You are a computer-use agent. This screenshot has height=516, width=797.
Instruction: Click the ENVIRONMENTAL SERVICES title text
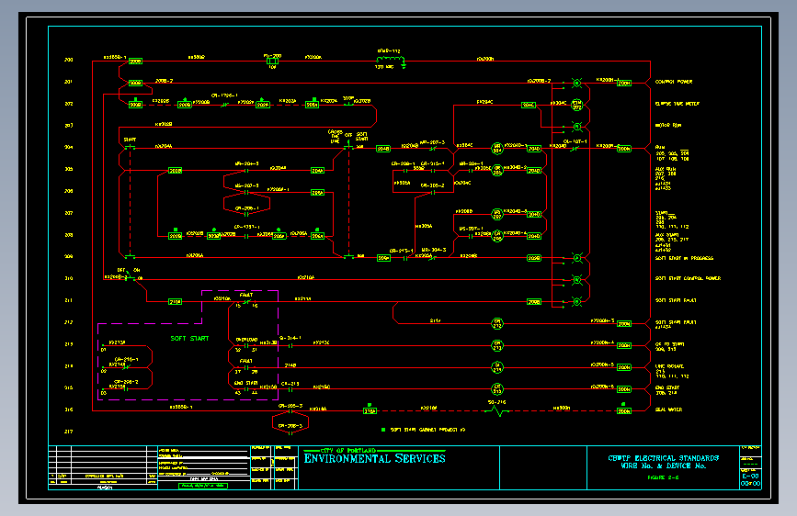click(x=375, y=458)
